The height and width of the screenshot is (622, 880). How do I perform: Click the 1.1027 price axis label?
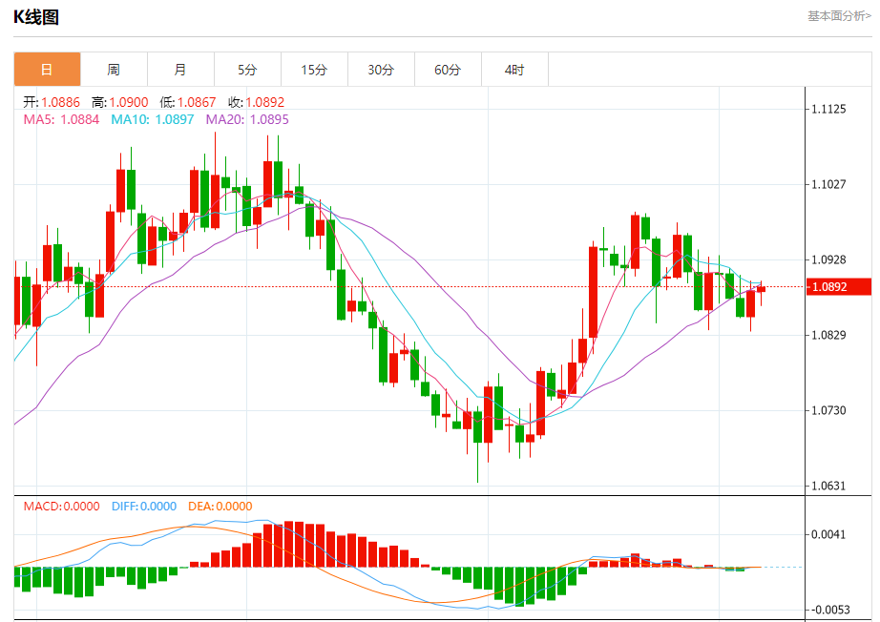[x=828, y=184]
